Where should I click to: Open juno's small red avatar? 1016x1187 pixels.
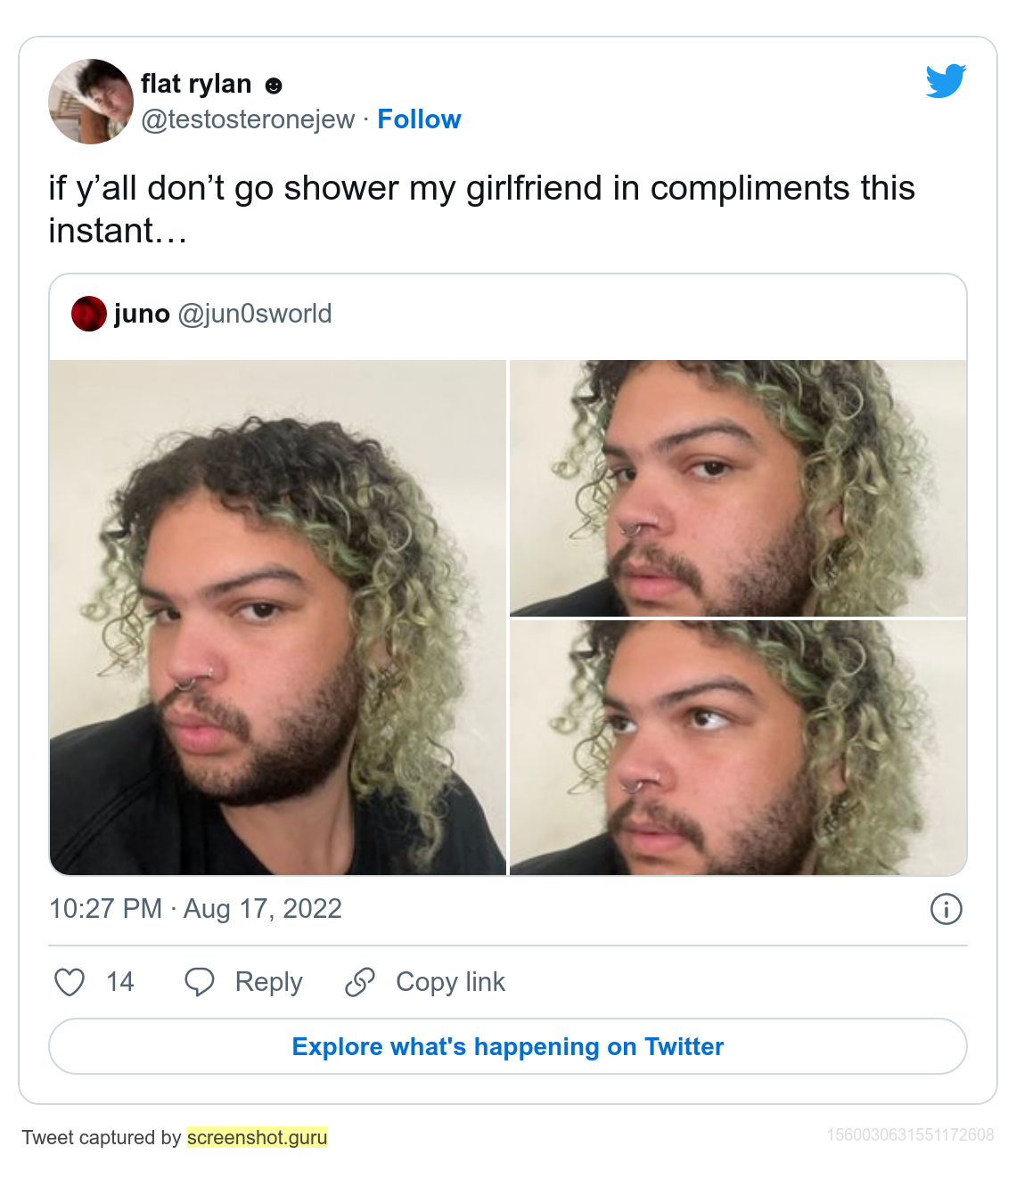tap(89, 314)
